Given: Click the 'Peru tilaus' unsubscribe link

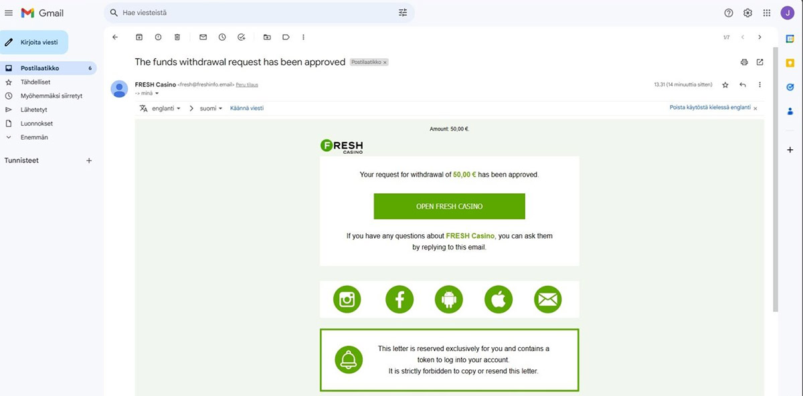Looking at the screenshot, I should [247, 85].
